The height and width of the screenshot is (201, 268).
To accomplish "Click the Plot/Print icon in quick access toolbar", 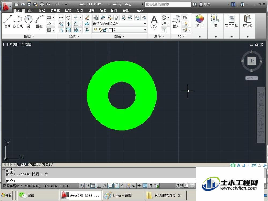I will tap(42, 4).
